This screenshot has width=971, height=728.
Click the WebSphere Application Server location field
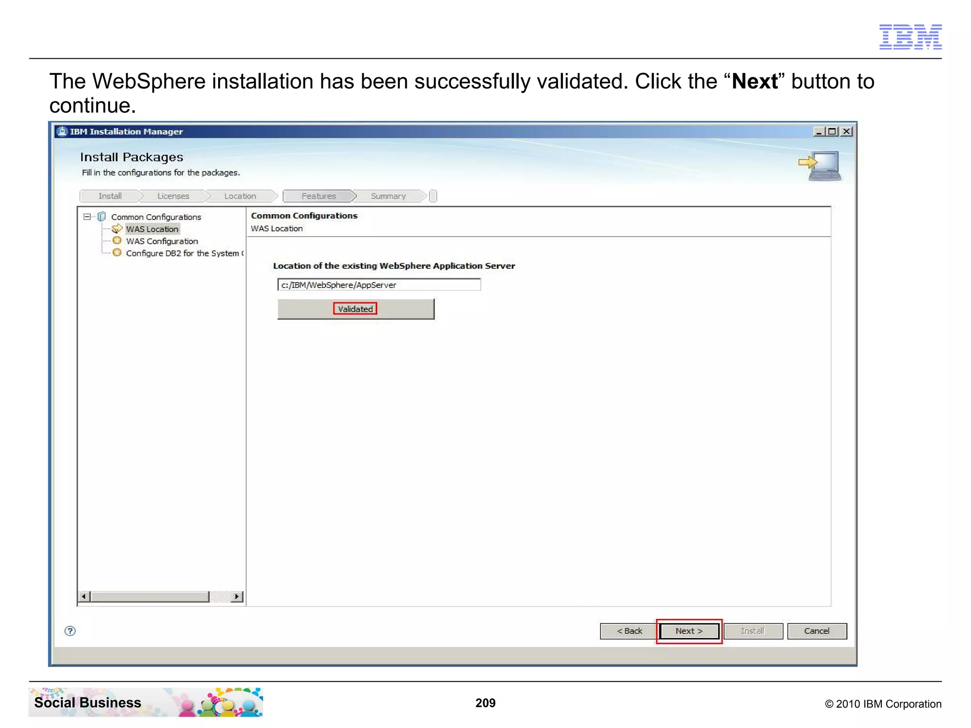(x=379, y=285)
